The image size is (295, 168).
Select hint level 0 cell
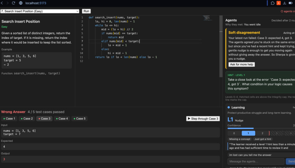click(234, 133)
